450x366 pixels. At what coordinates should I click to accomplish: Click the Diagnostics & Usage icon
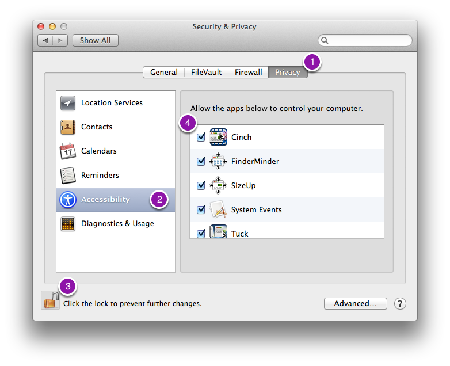pos(68,224)
